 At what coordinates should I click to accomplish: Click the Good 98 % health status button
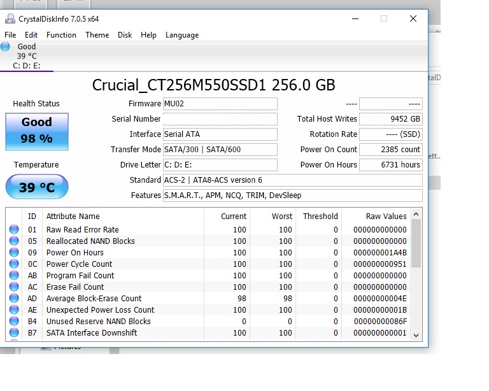(x=37, y=132)
